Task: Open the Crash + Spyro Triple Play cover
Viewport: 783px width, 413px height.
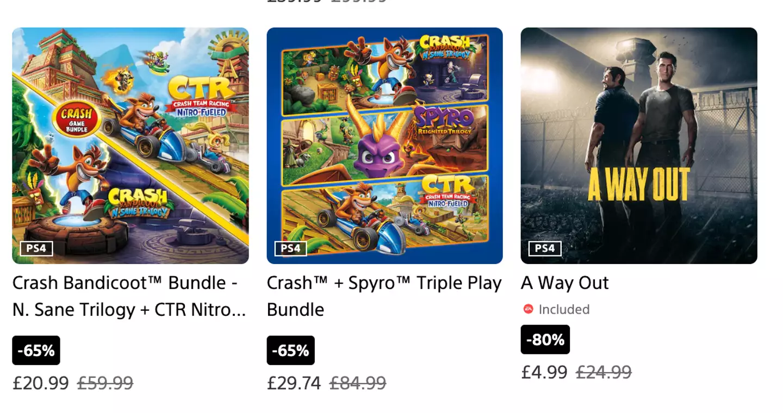Action: click(x=384, y=146)
